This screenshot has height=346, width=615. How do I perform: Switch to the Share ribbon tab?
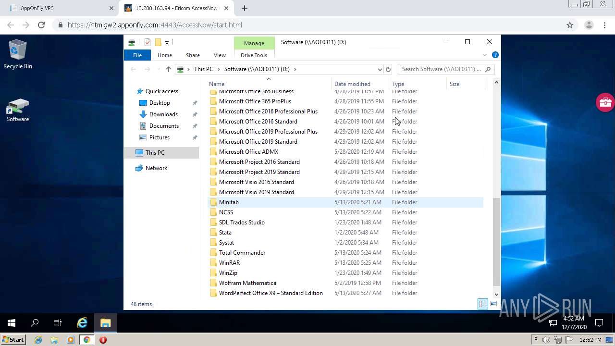(193, 55)
